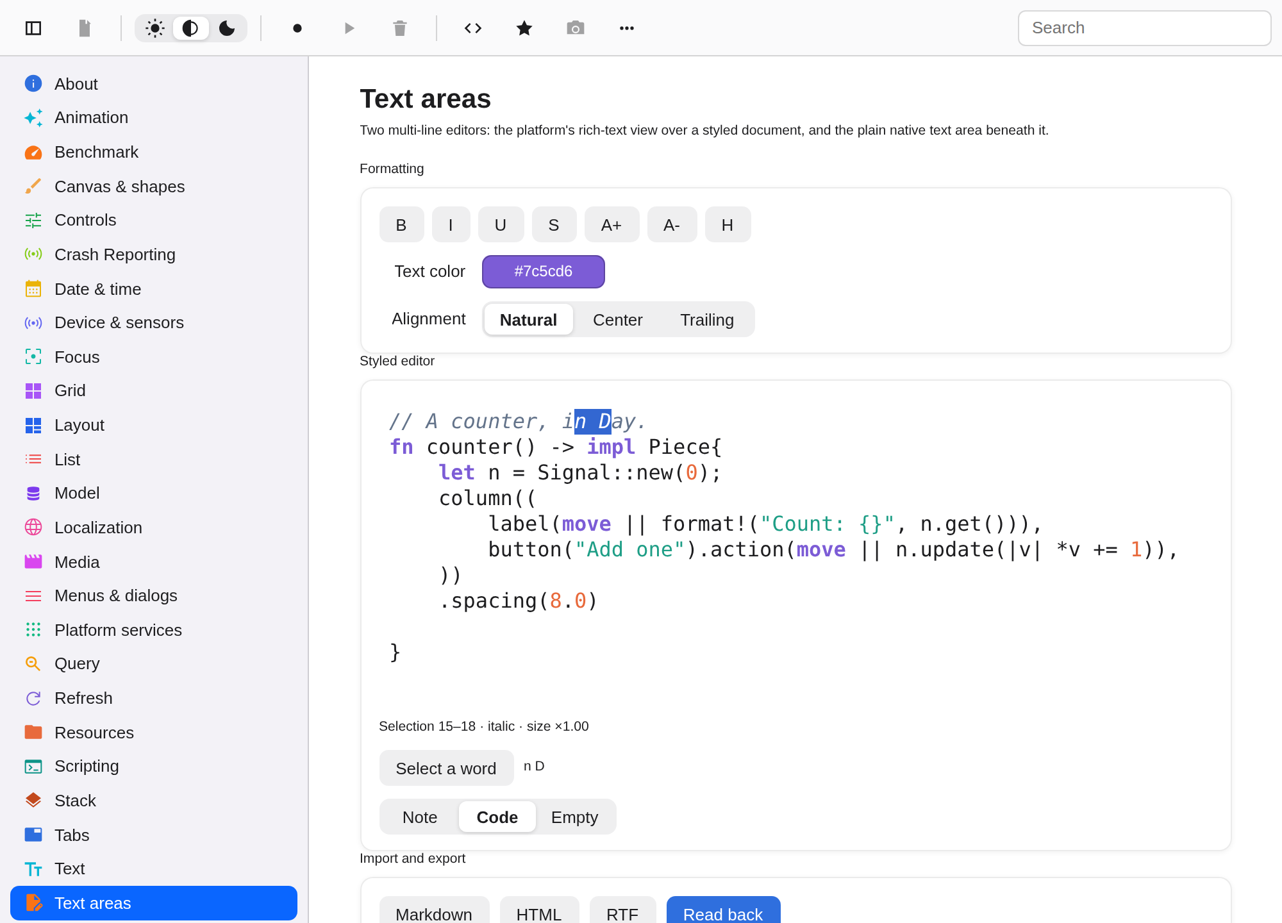Toggle underline with the U button
The height and width of the screenshot is (923, 1282).
coord(501,225)
